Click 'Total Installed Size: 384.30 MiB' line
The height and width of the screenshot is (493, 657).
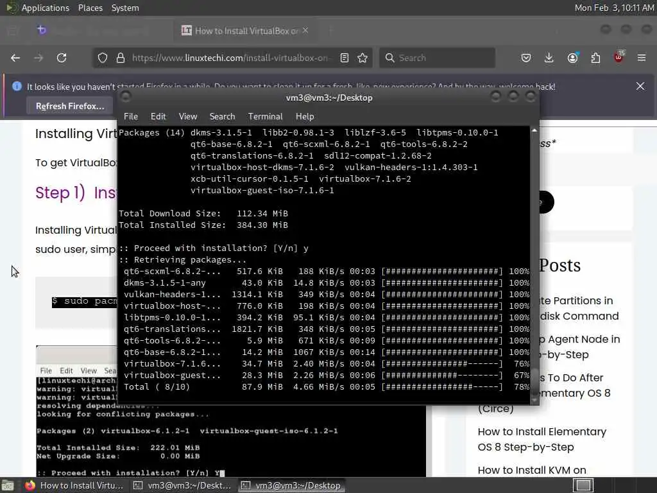coord(203,225)
